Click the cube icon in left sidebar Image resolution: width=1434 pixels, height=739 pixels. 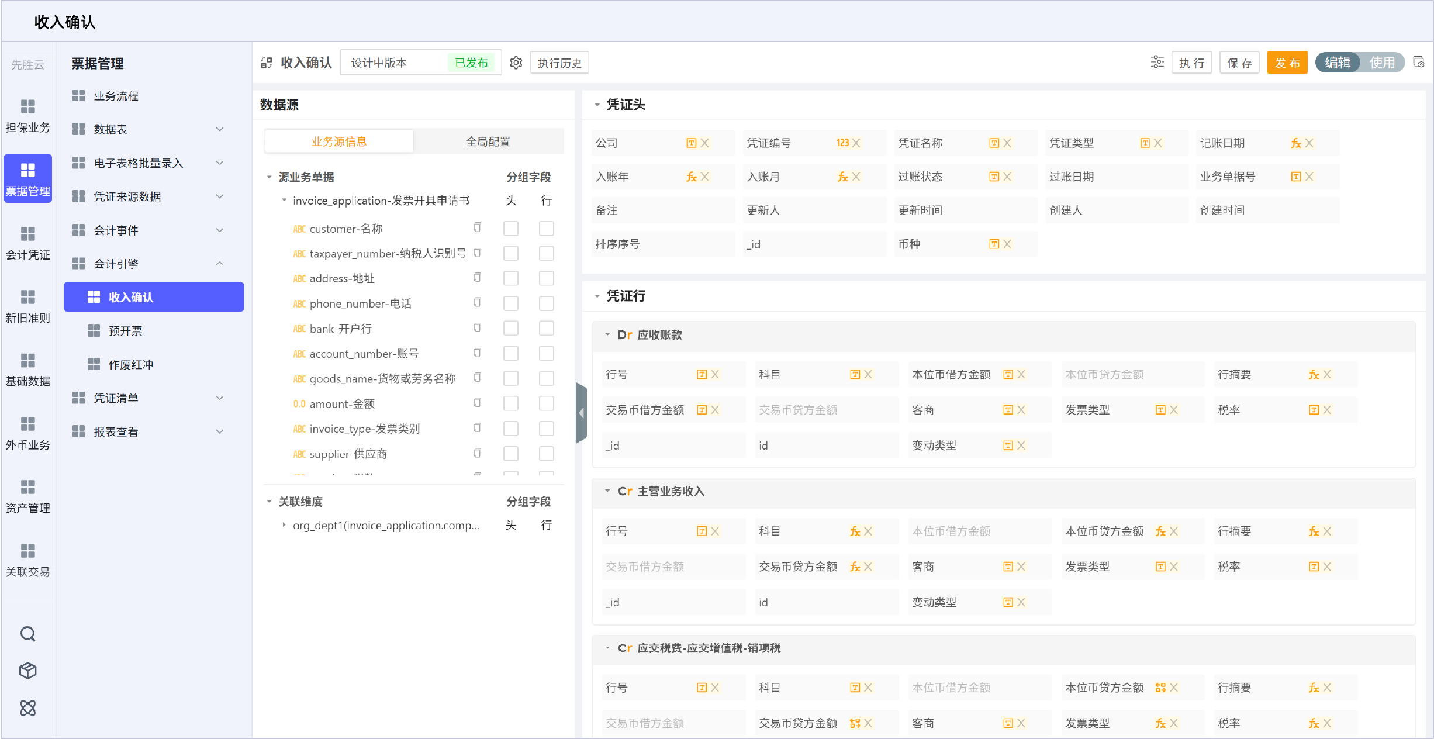click(x=27, y=671)
